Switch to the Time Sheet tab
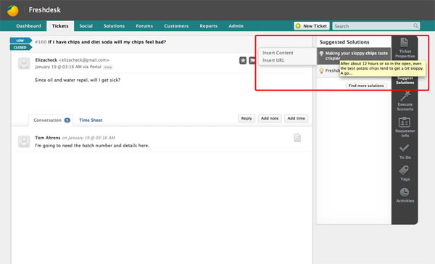This screenshot has height=264, width=435. 91,120
